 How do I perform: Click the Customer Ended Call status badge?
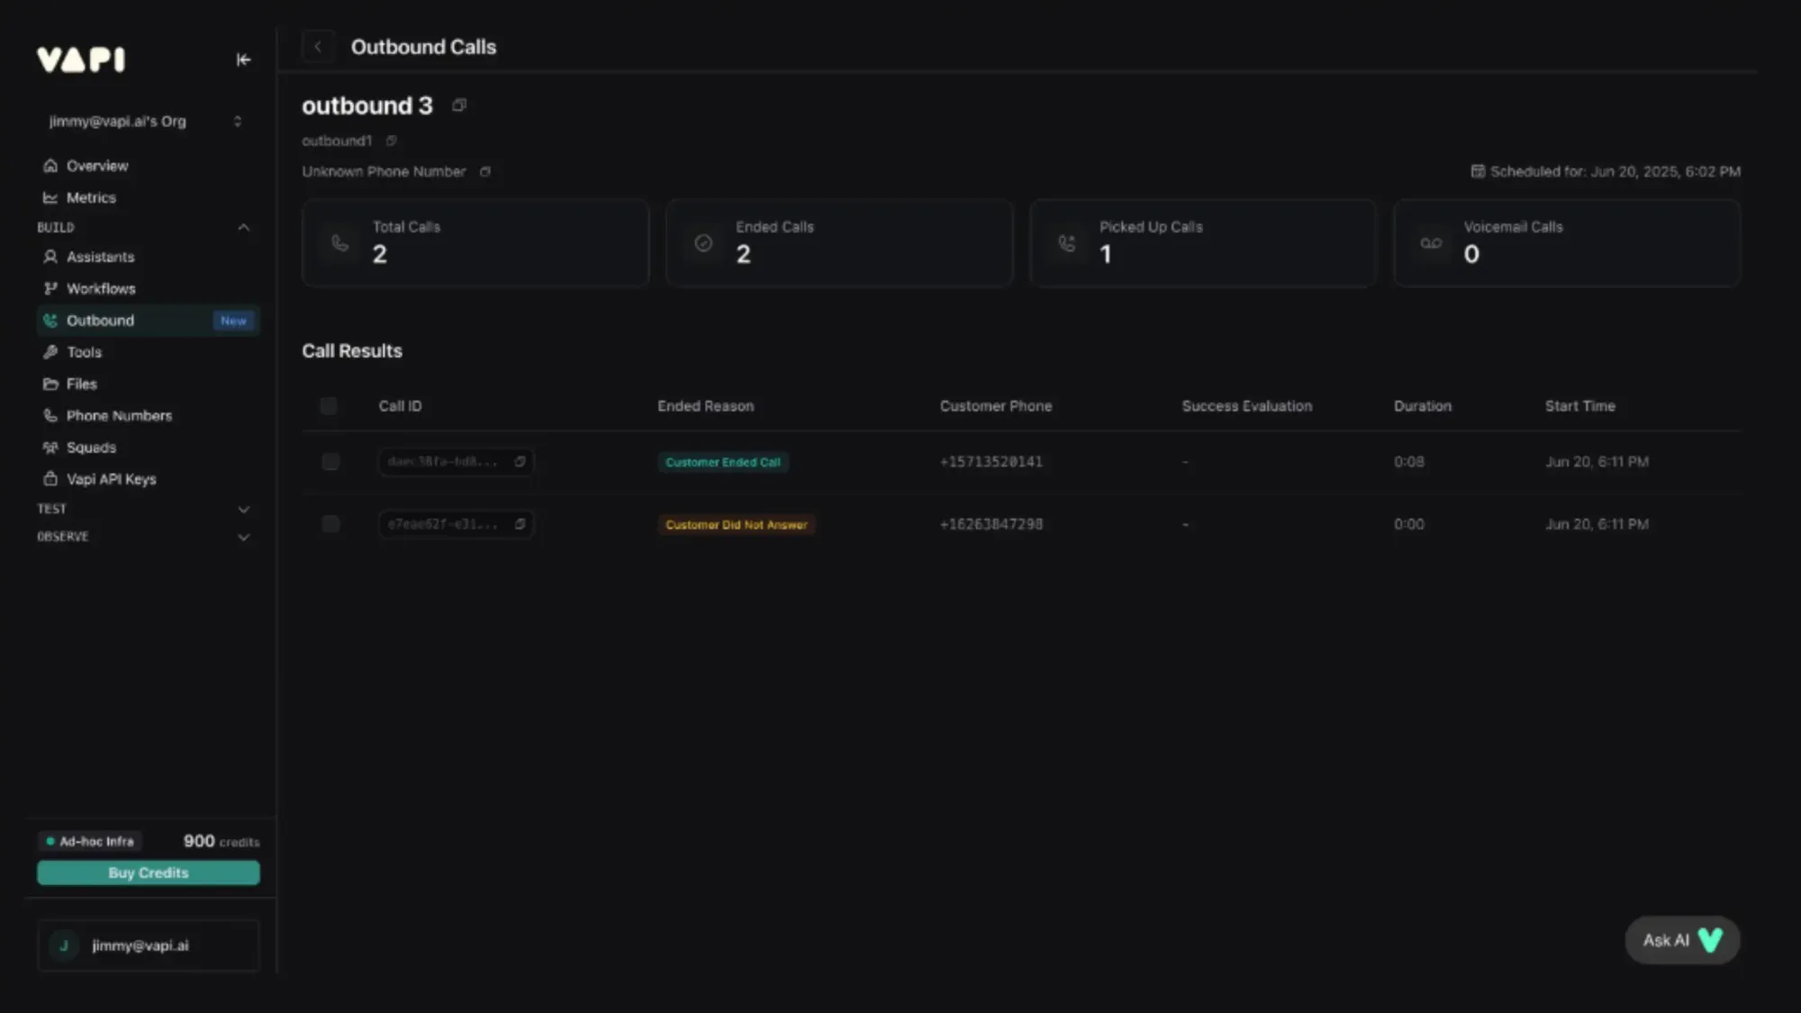point(722,462)
